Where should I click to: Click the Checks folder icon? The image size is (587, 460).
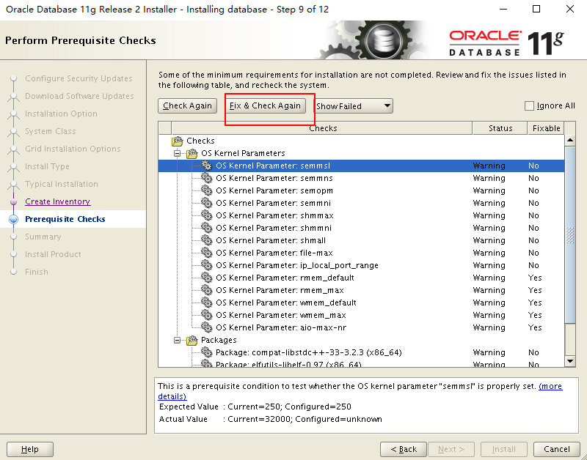click(x=176, y=141)
